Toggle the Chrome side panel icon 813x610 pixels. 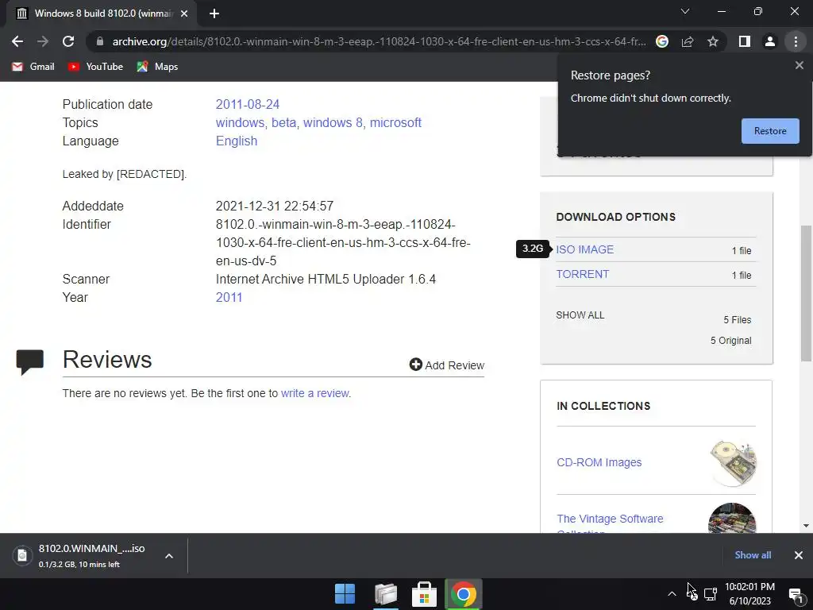click(x=745, y=41)
